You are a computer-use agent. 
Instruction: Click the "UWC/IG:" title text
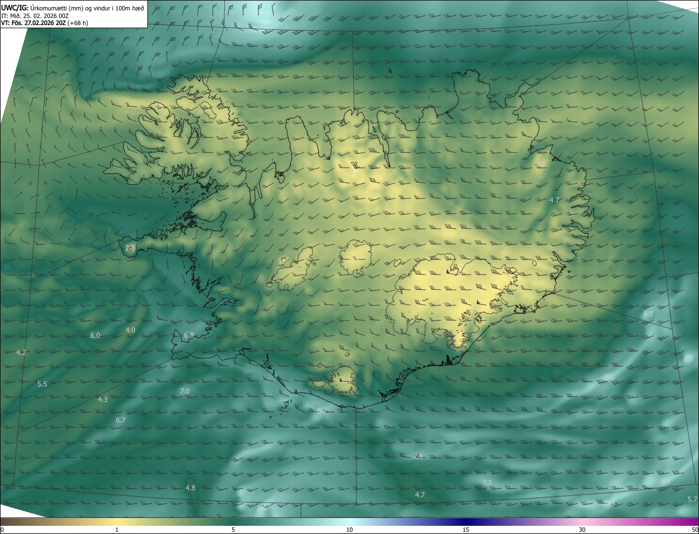[x=15, y=8]
